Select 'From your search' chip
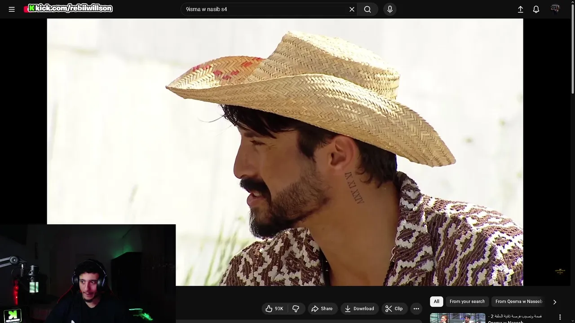The width and height of the screenshot is (575, 323). (x=467, y=301)
